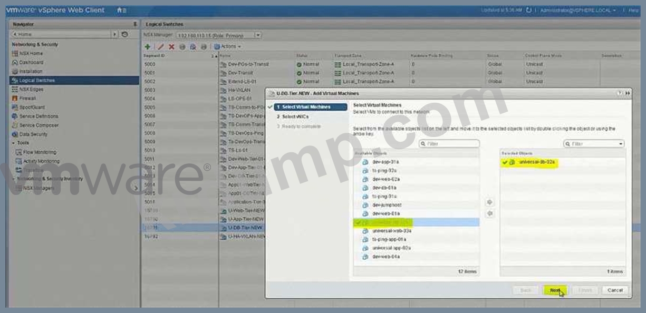Click the VM icon beside dev-app-01a

[x=365, y=162]
